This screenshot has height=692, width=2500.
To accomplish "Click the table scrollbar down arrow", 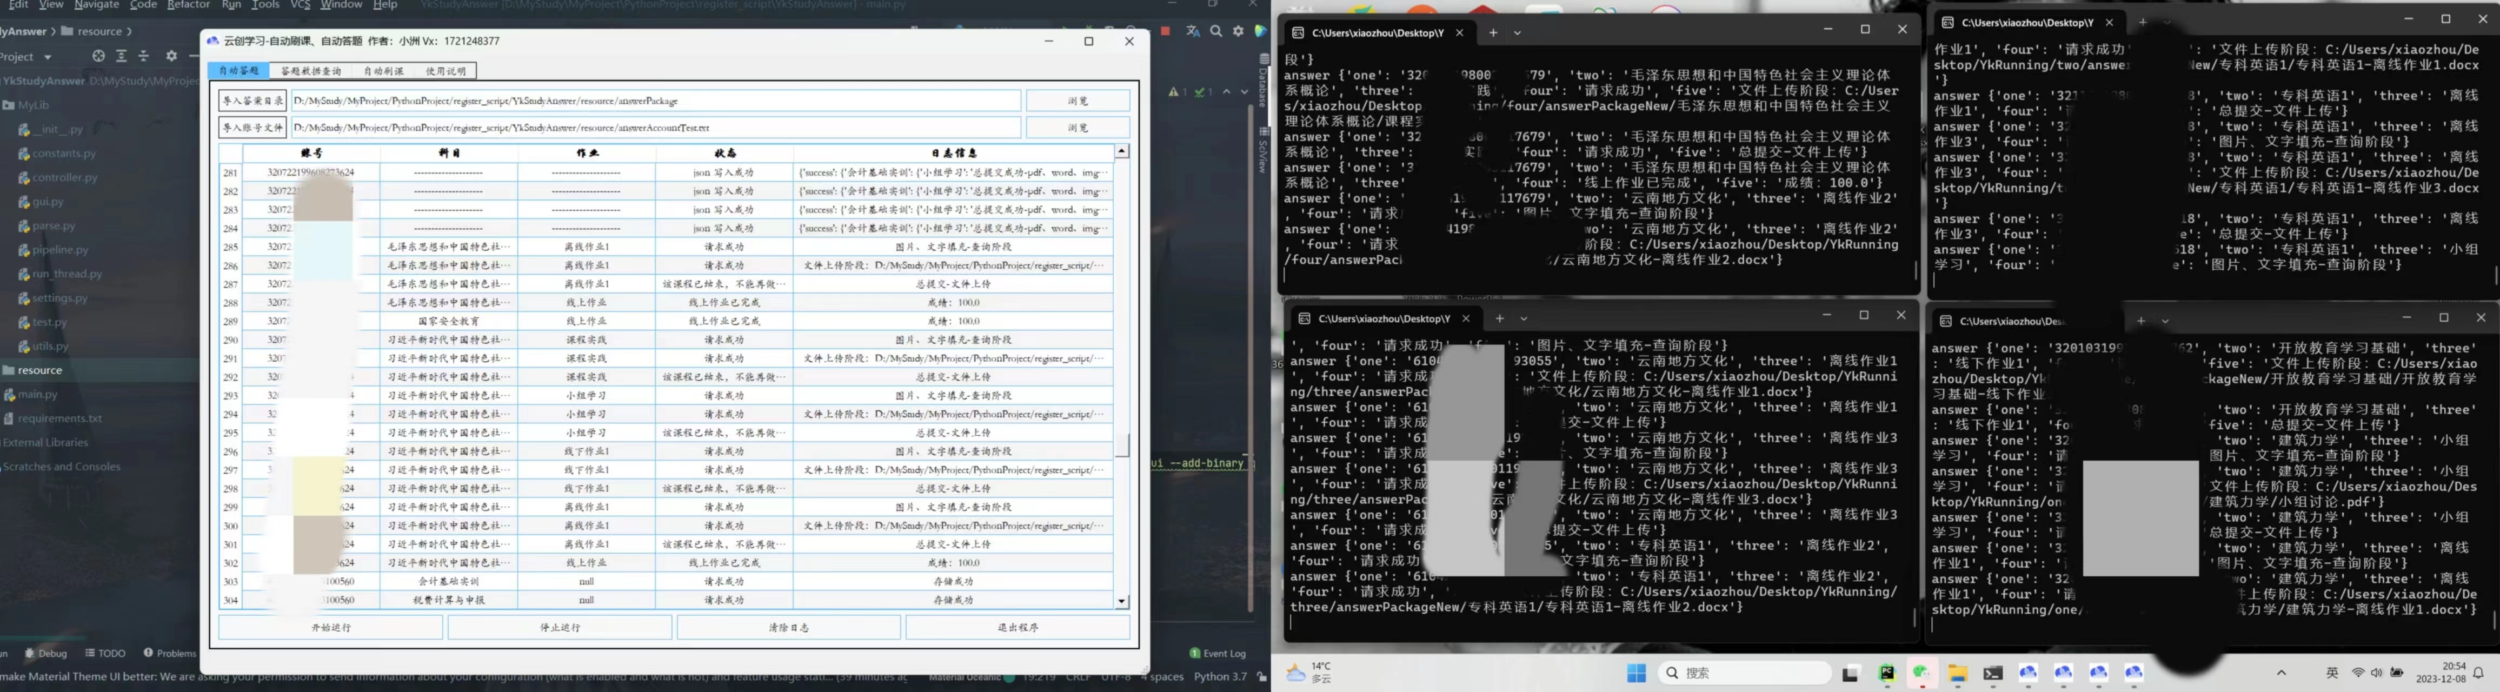I will 1122,602.
